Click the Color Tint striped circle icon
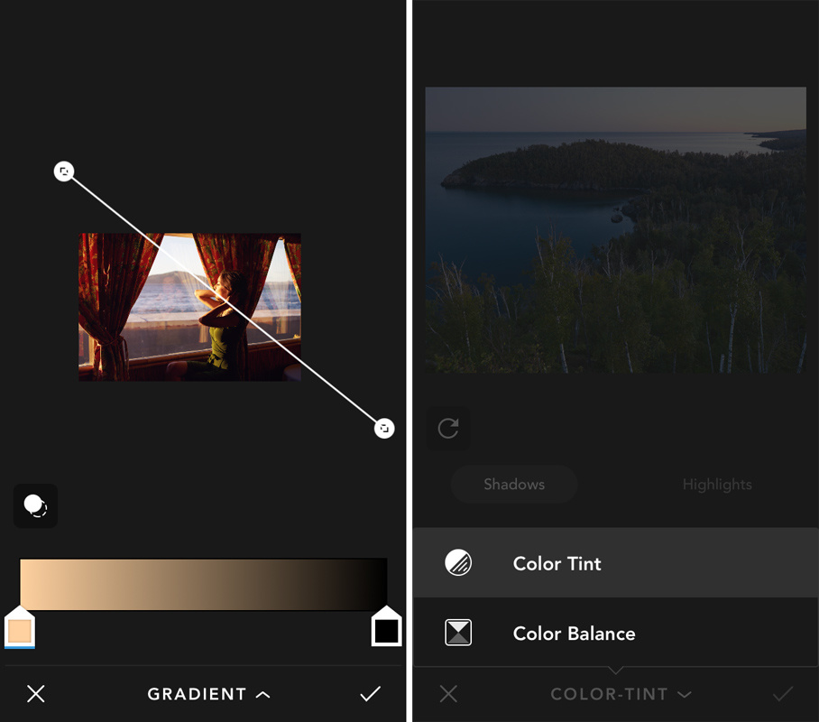Viewport: 819px width, 722px height. [458, 563]
